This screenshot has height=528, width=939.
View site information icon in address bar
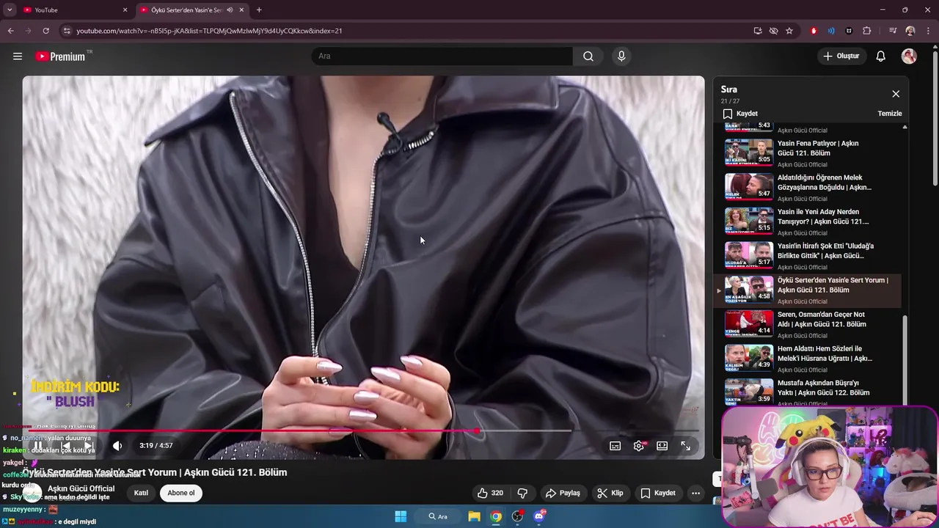67,31
